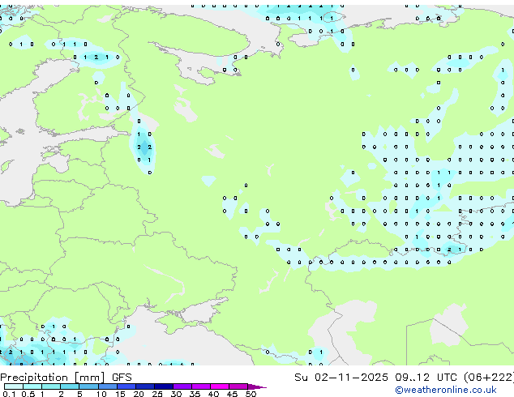Viewport: 514px width, 397px height.
Task: Click legend scale label "20"
Action: pos(139,394)
